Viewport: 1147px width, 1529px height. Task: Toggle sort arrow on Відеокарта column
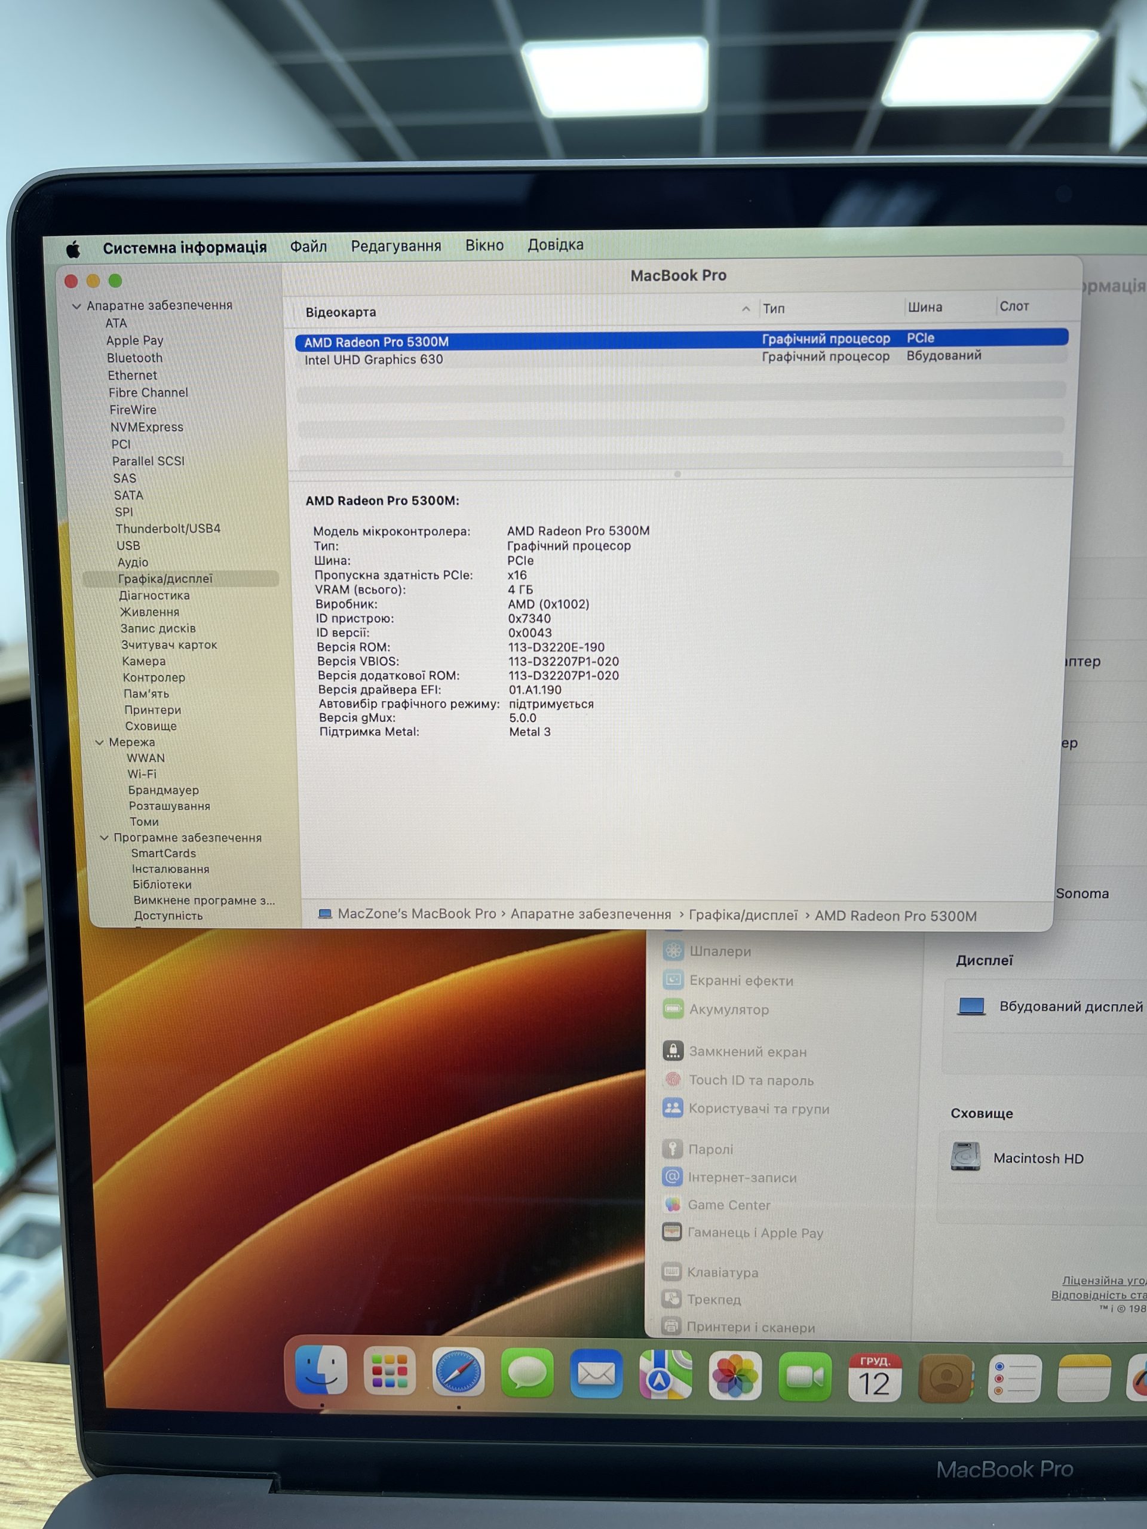(x=746, y=309)
